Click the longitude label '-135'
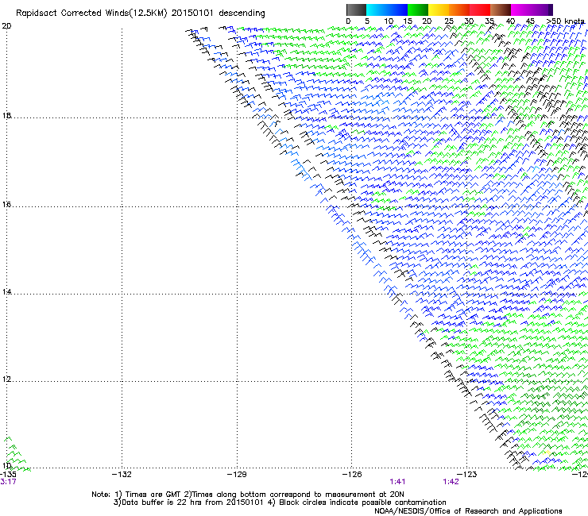This screenshot has height=516, width=588. [x=8, y=475]
